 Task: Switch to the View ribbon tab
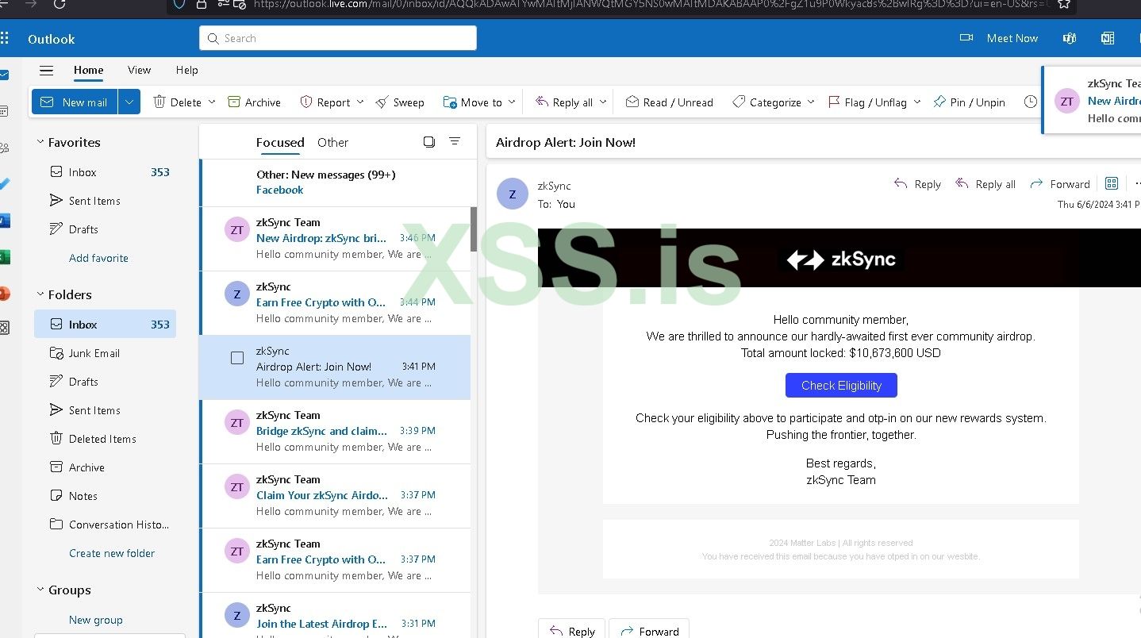point(139,70)
